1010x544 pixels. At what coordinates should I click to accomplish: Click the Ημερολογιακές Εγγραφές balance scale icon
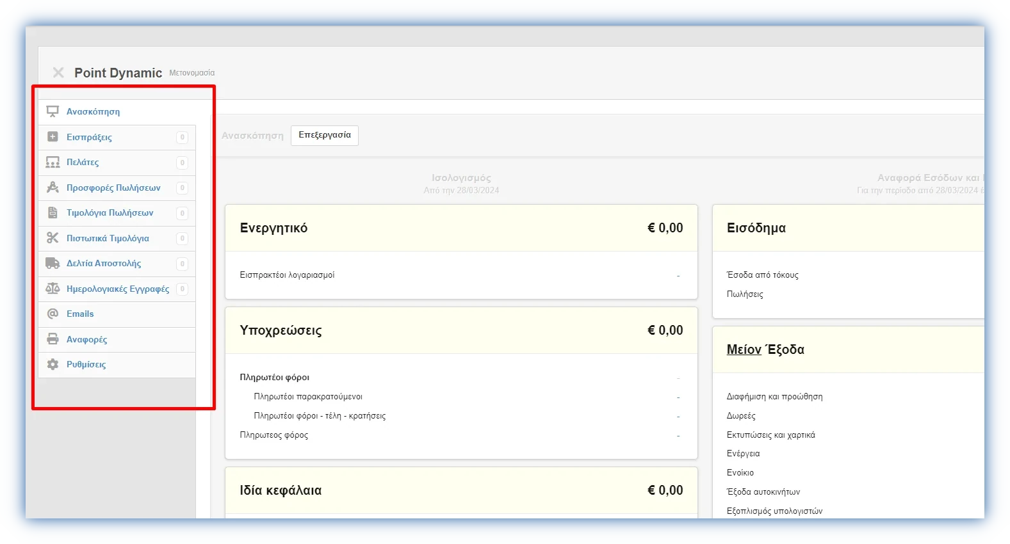click(x=53, y=289)
